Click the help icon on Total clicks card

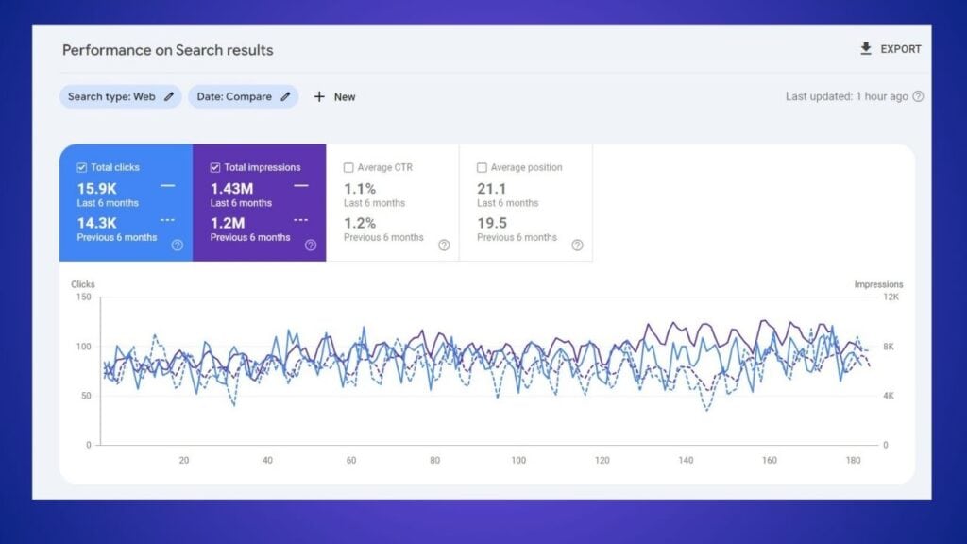[x=178, y=245]
